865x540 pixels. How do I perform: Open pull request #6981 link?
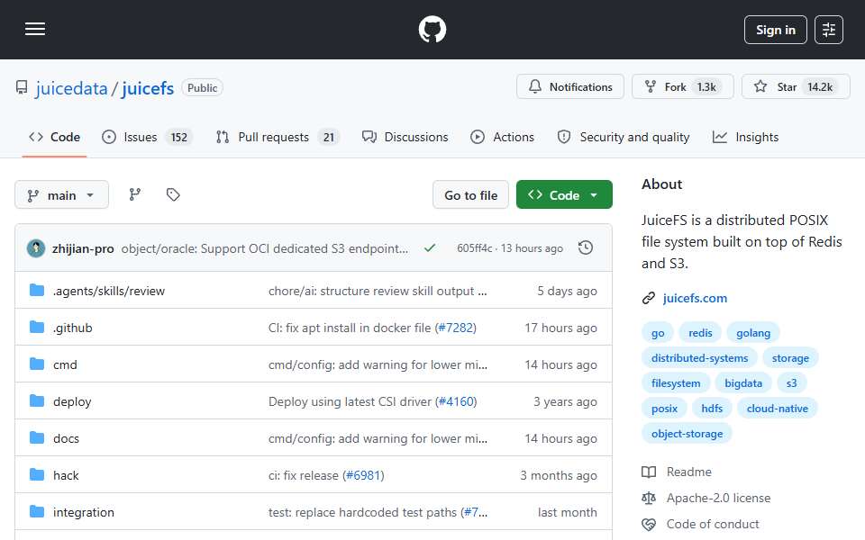tap(363, 475)
